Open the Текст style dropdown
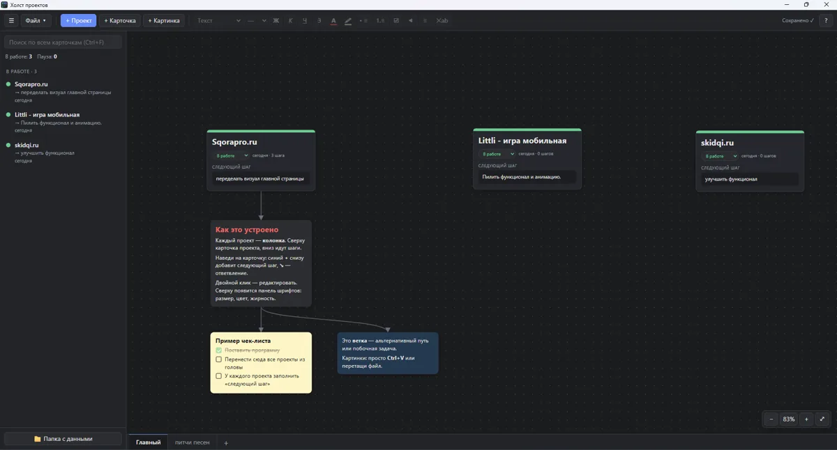This screenshot has height=450, width=837. (219, 20)
